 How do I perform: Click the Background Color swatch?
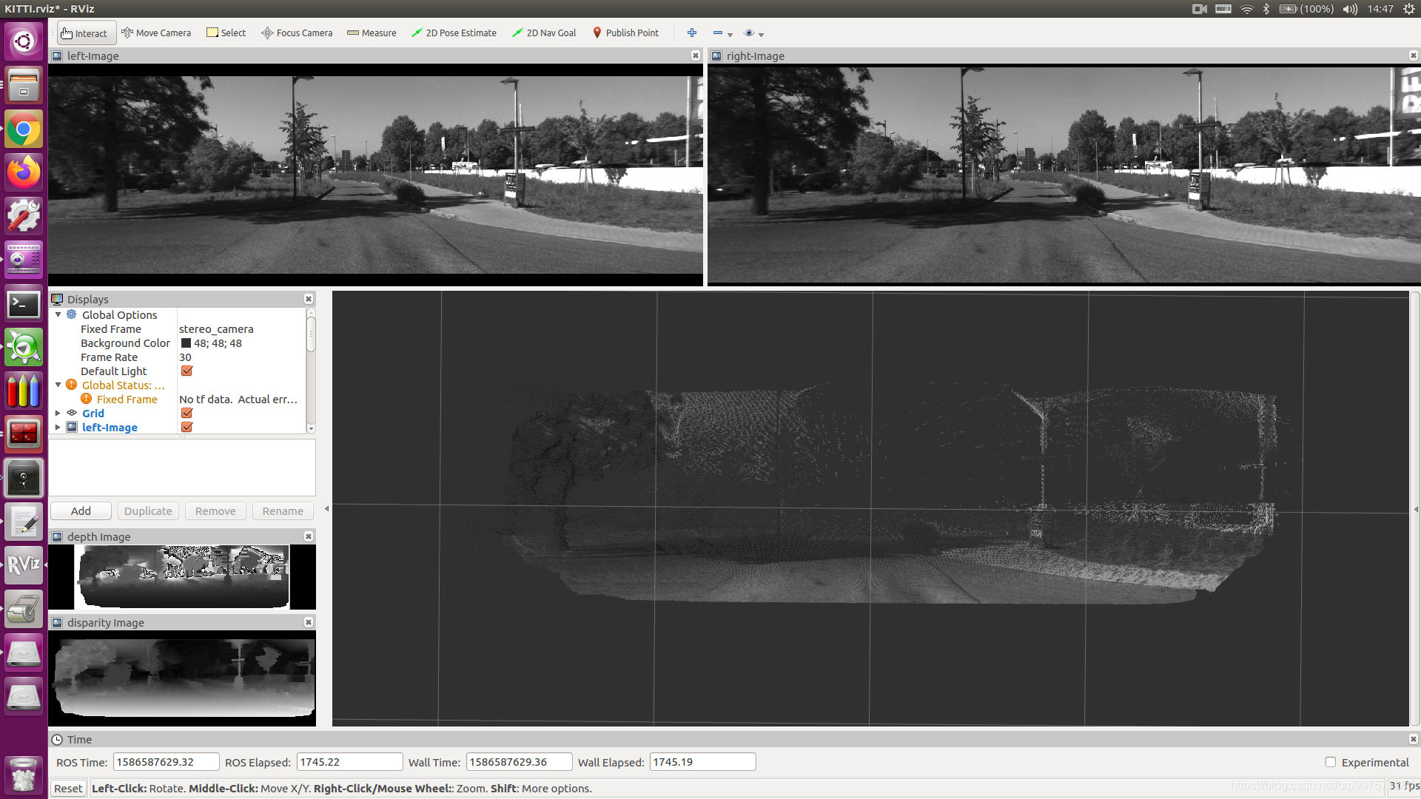(x=186, y=343)
